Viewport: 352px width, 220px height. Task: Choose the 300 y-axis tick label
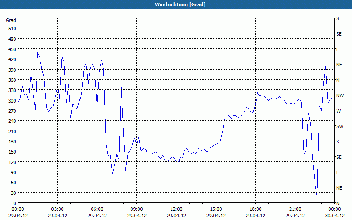(12, 101)
